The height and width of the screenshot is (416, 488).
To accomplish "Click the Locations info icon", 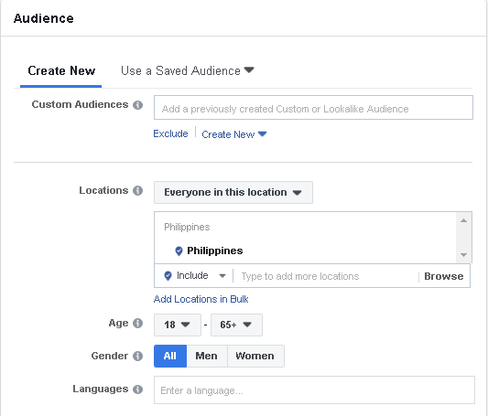I will tap(137, 190).
